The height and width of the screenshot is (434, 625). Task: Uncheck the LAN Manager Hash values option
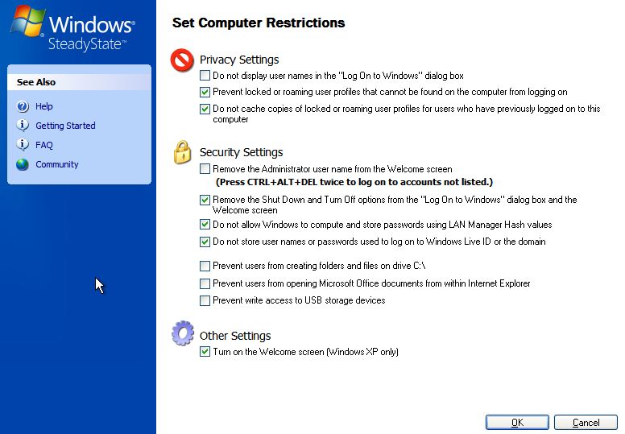(x=205, y=225)
